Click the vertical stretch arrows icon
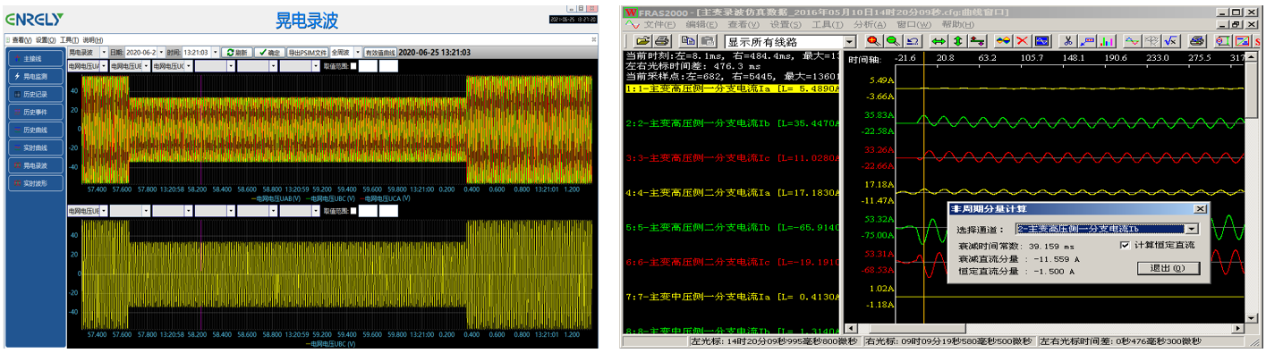 958,40
